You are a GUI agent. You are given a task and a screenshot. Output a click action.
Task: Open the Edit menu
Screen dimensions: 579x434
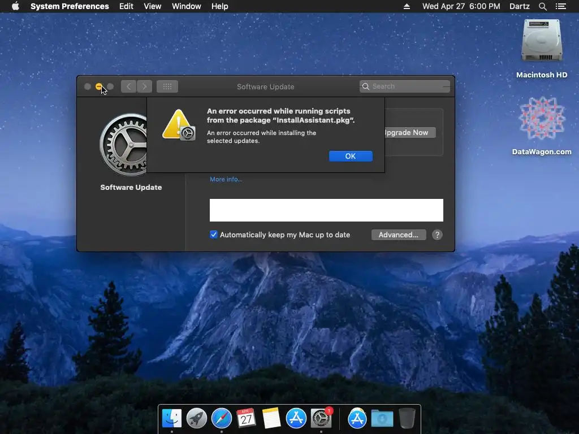coord(126,6)
